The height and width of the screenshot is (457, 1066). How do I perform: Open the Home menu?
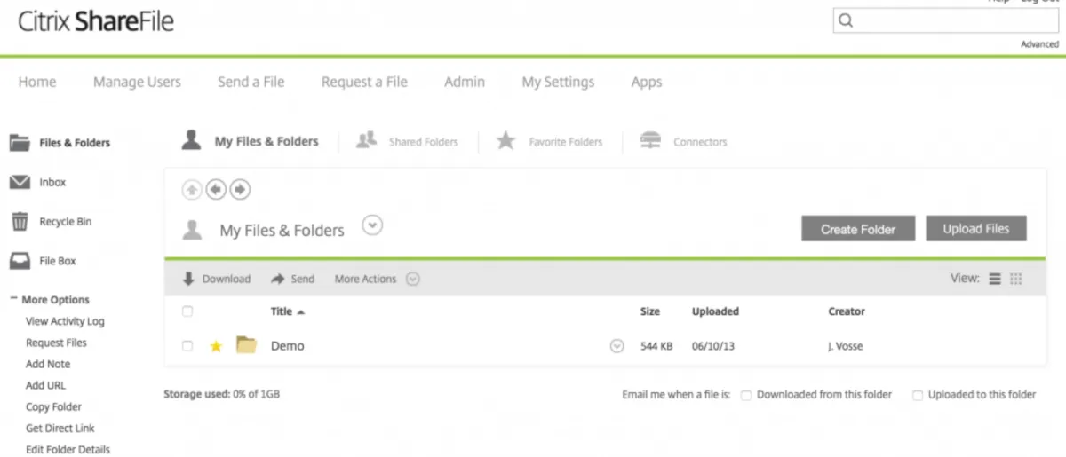37,82
